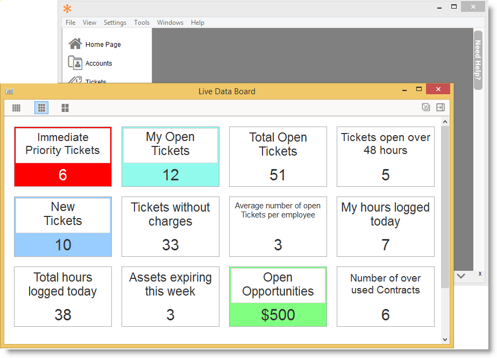Viewport: 497px width, 358px height.
Task: Click the Home Page house icon
Action: (x=75, y=44)
